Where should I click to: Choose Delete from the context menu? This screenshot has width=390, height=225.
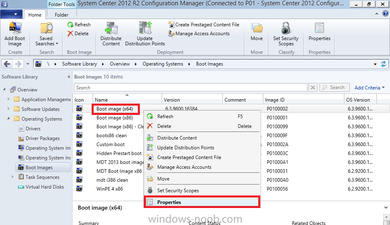[x=202, y=126]
